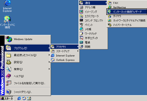
Task: Click the ワードパッド icon
Action: click(x=81, y=34)
